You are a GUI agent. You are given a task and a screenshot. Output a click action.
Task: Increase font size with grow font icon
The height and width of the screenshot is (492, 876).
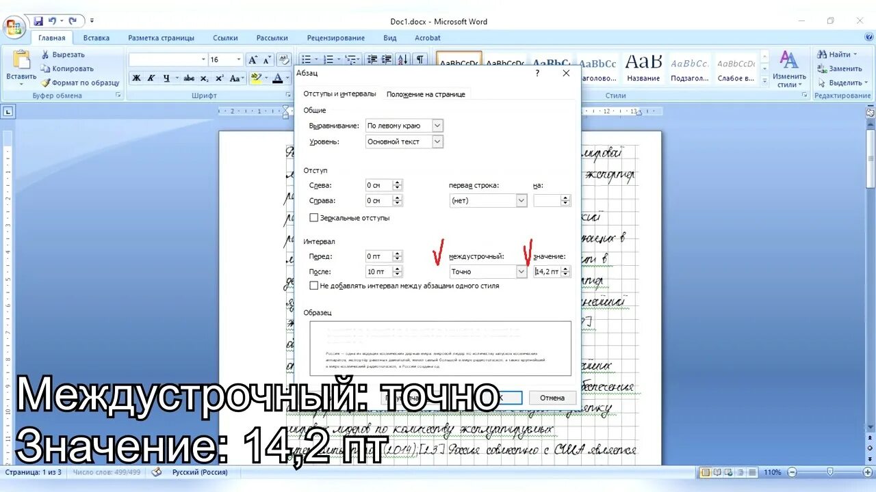pyautogui.click(x=253, y=59)
